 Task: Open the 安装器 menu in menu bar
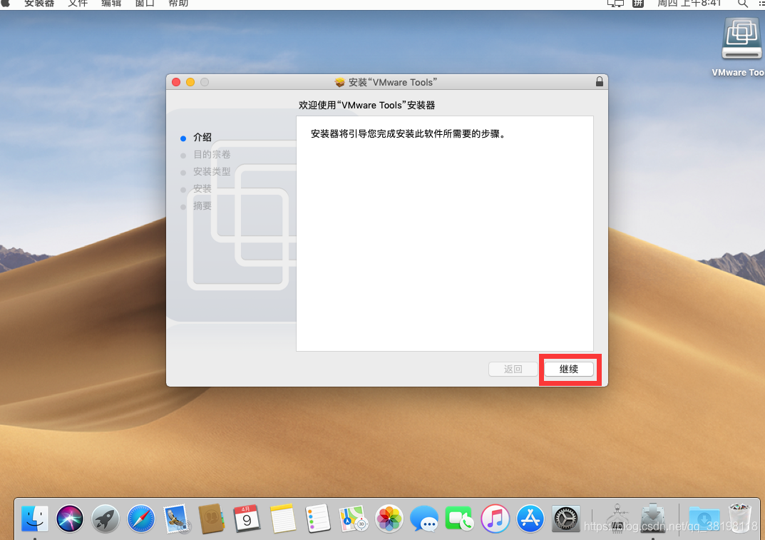[39, 4]
